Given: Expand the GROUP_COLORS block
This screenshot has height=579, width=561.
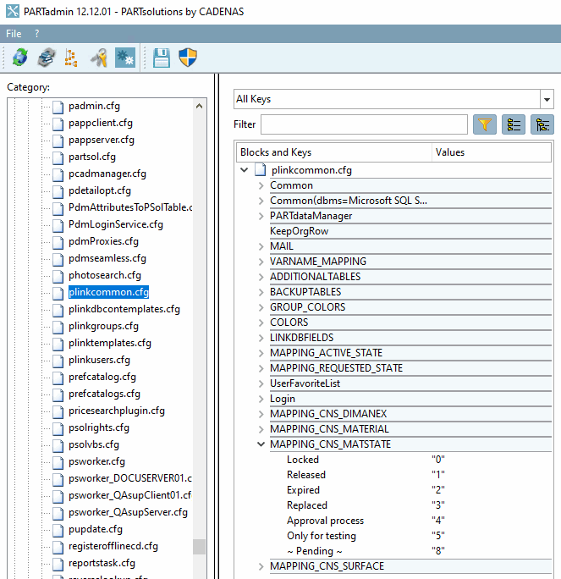Looking at the screenshot, I should (x=261, y=307).
